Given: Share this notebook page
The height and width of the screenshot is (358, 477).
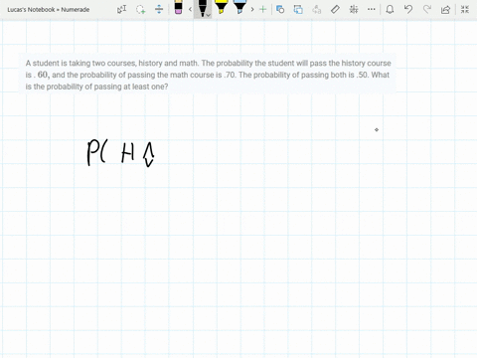Looking at the screenshot, I should click(445, 9).
